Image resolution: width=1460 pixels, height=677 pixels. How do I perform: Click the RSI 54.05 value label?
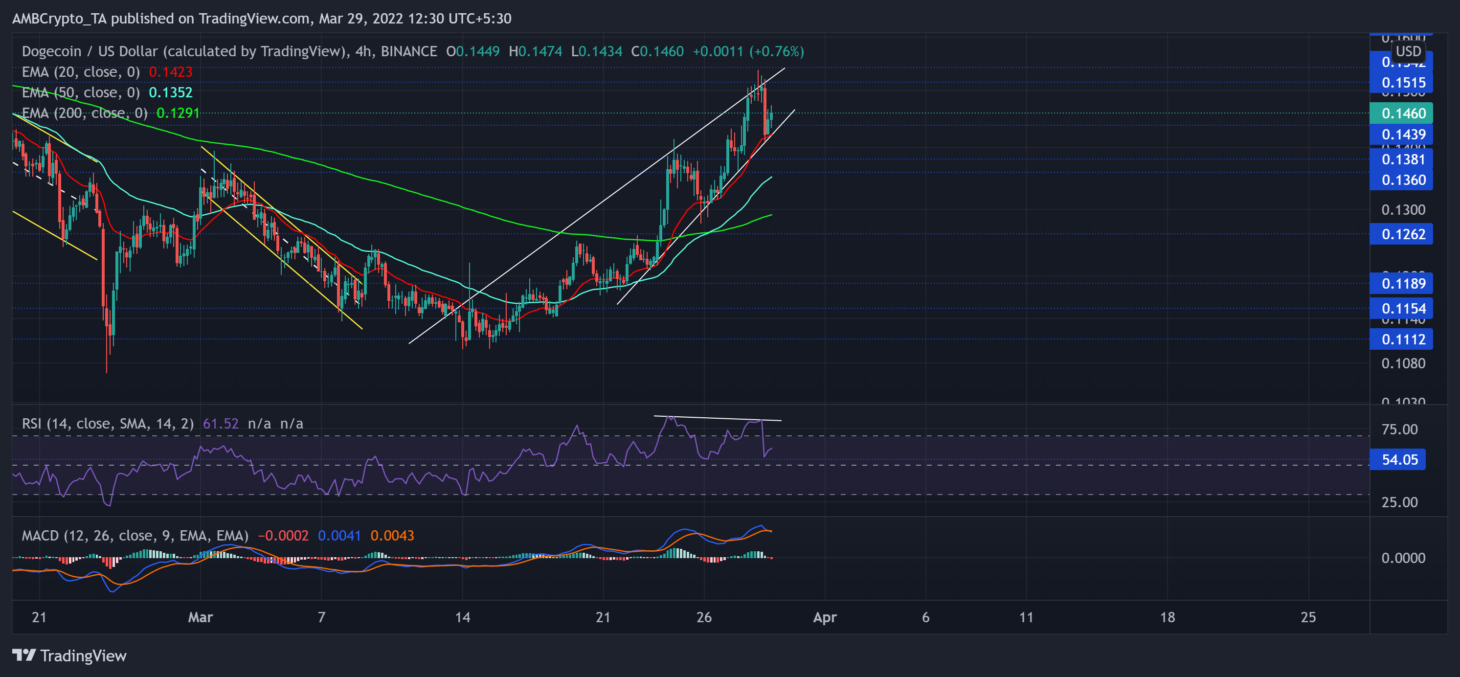point(1399,460)
